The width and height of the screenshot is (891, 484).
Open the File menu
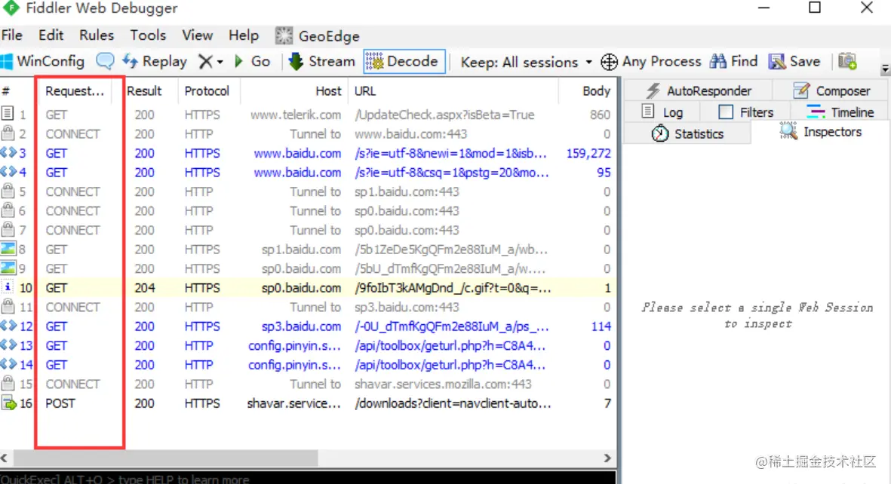12,35
